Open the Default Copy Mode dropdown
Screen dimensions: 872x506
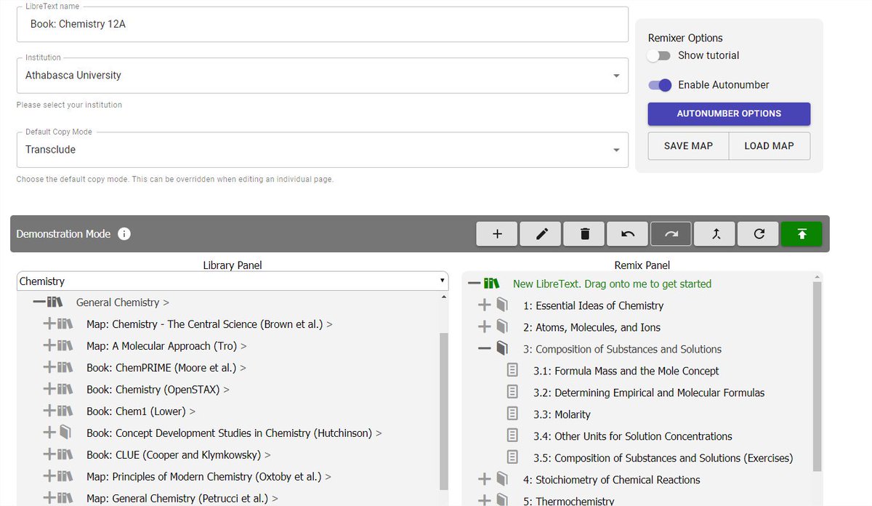click(x=616, y=150)
